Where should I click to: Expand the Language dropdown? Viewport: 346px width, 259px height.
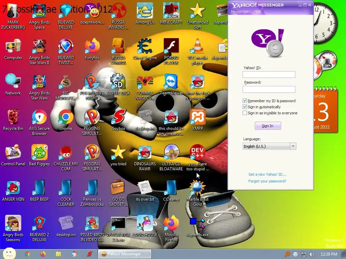coord(293,146)
